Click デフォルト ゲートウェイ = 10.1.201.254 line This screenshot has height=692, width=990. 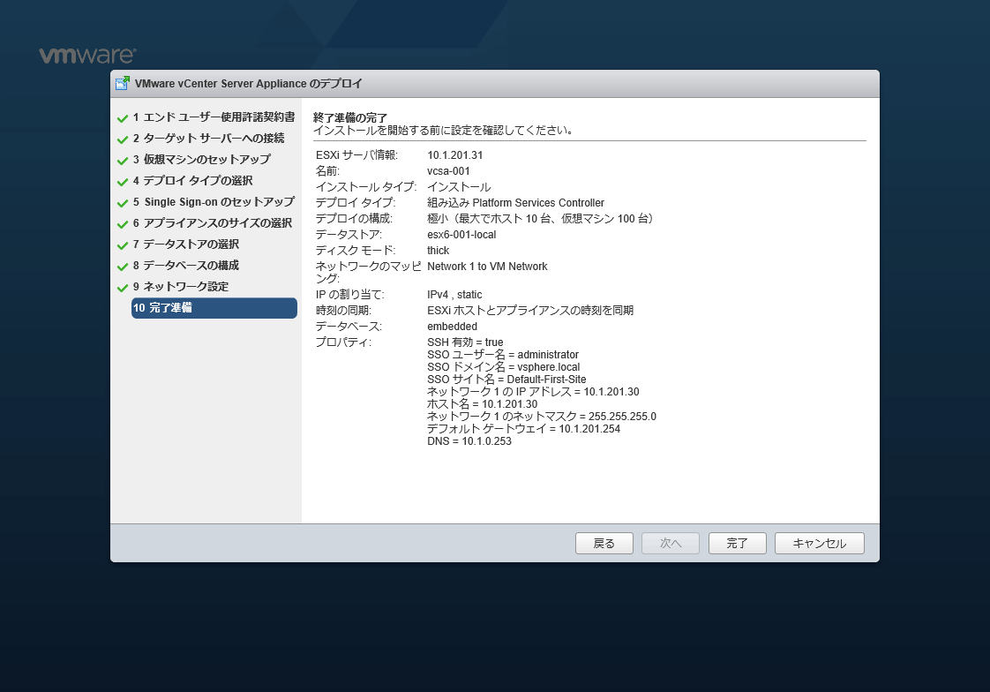click(524, 429)
